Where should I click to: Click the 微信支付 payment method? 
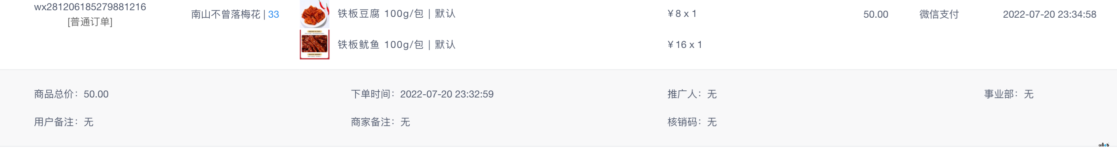click(x=939, y=14)
